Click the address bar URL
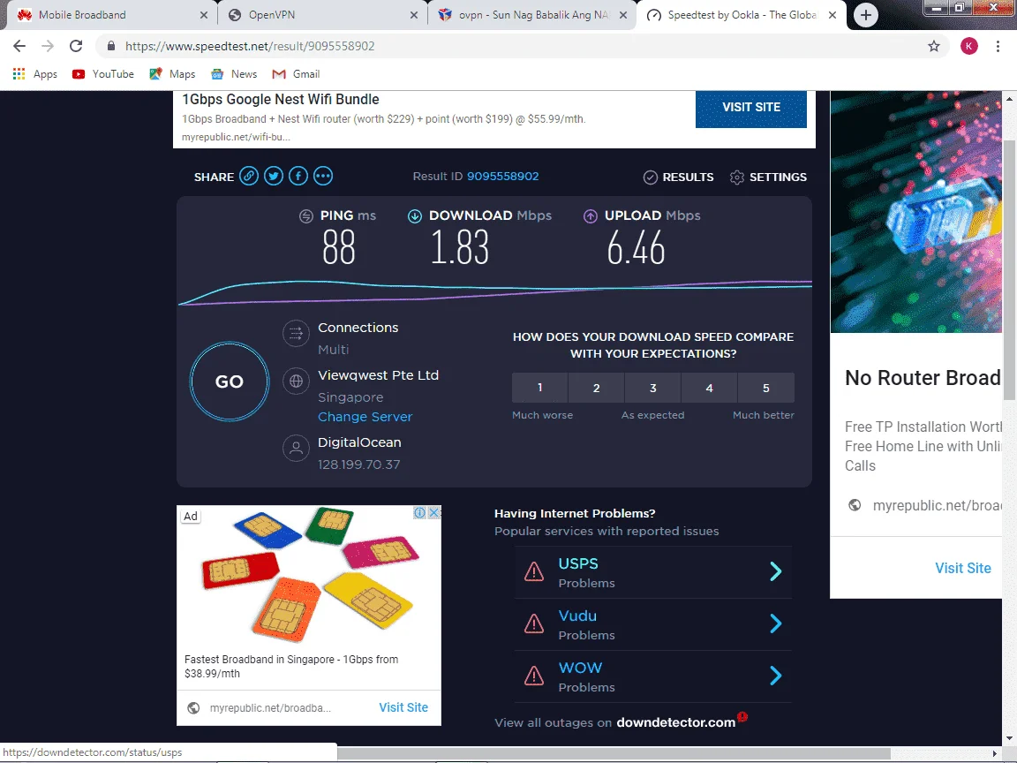Viewport: 1017px width, 763px height. 250,46
